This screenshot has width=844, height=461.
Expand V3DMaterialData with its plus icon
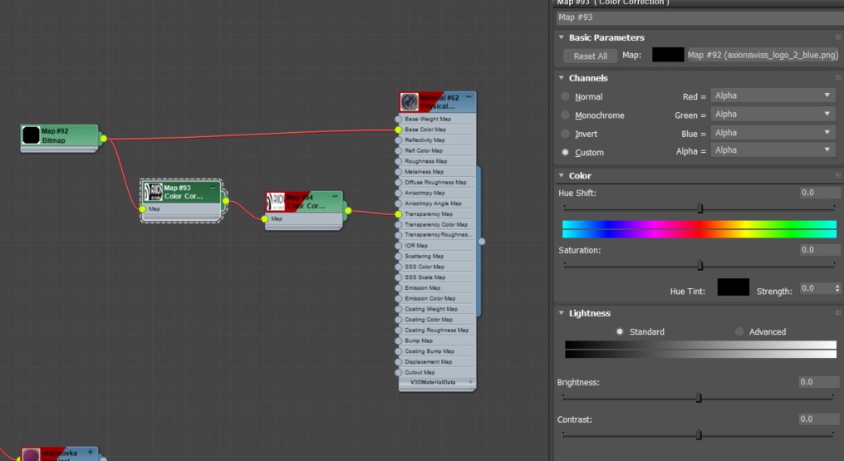coord(470,382)
